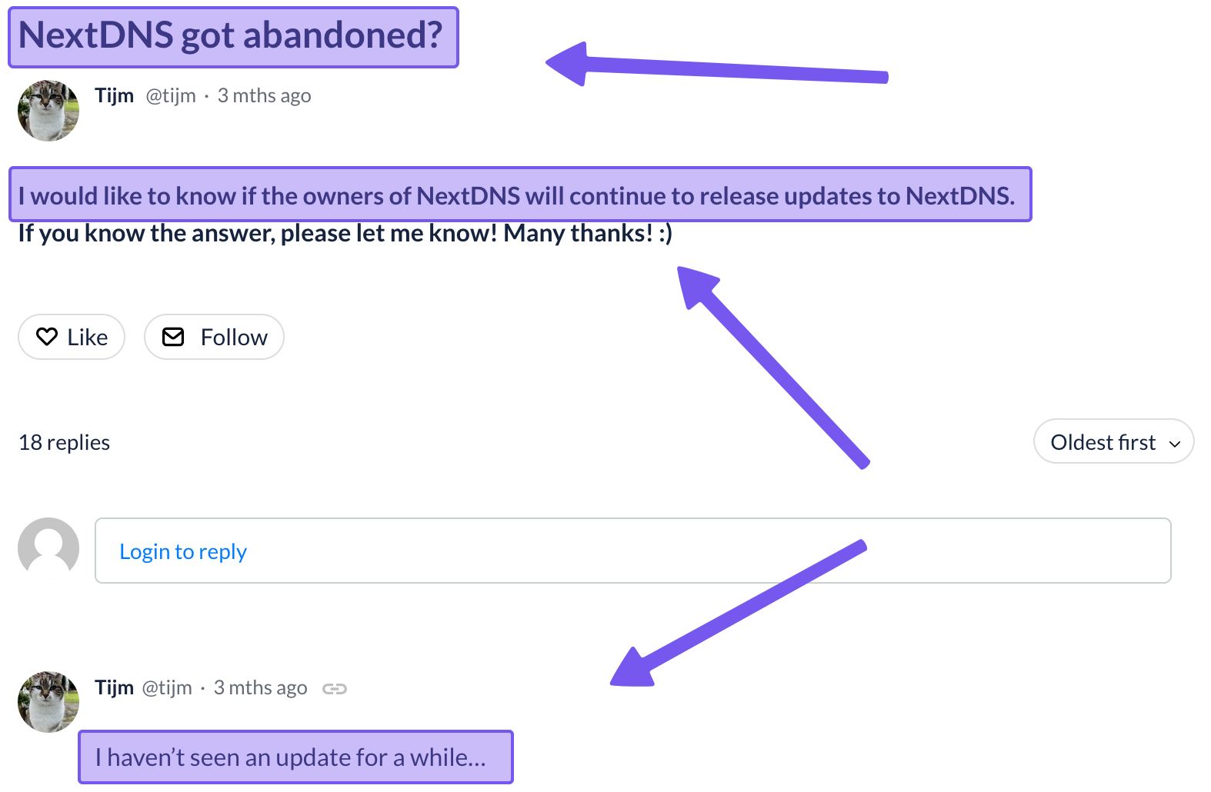This screenshot has height=792, width=1211.
Task: Click the thread title NextDNS got abandoned?
Action: pos(231,35)
